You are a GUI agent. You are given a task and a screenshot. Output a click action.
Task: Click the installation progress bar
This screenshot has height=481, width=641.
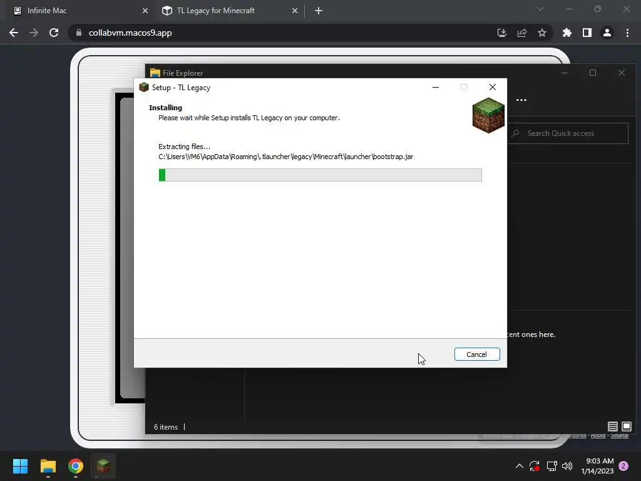coord(320,175)
